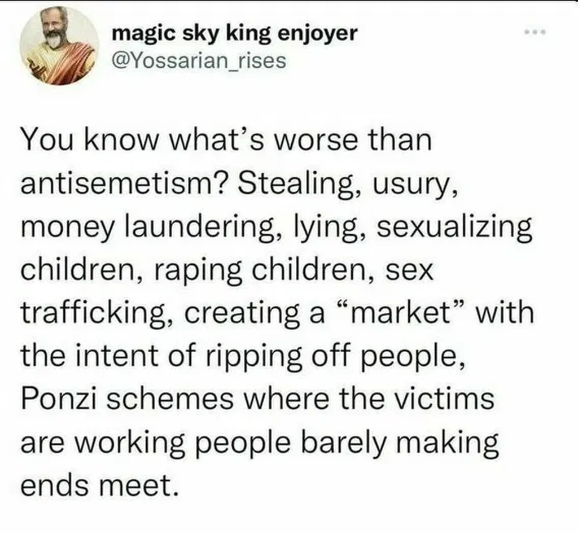Image resolution: width=578 pixels, height=534 pixels.
Task: Click the profile avatar picture
Action: click(x=59, y=45)
